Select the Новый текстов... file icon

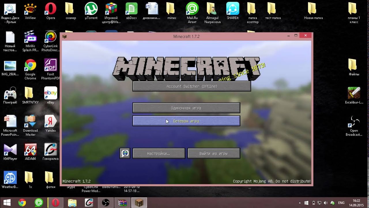tap(10, 41)
